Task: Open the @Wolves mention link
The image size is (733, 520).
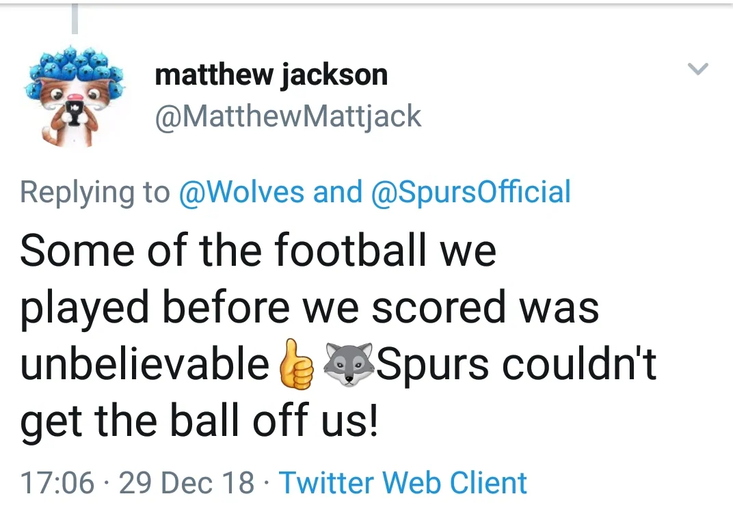Action: 241,192
